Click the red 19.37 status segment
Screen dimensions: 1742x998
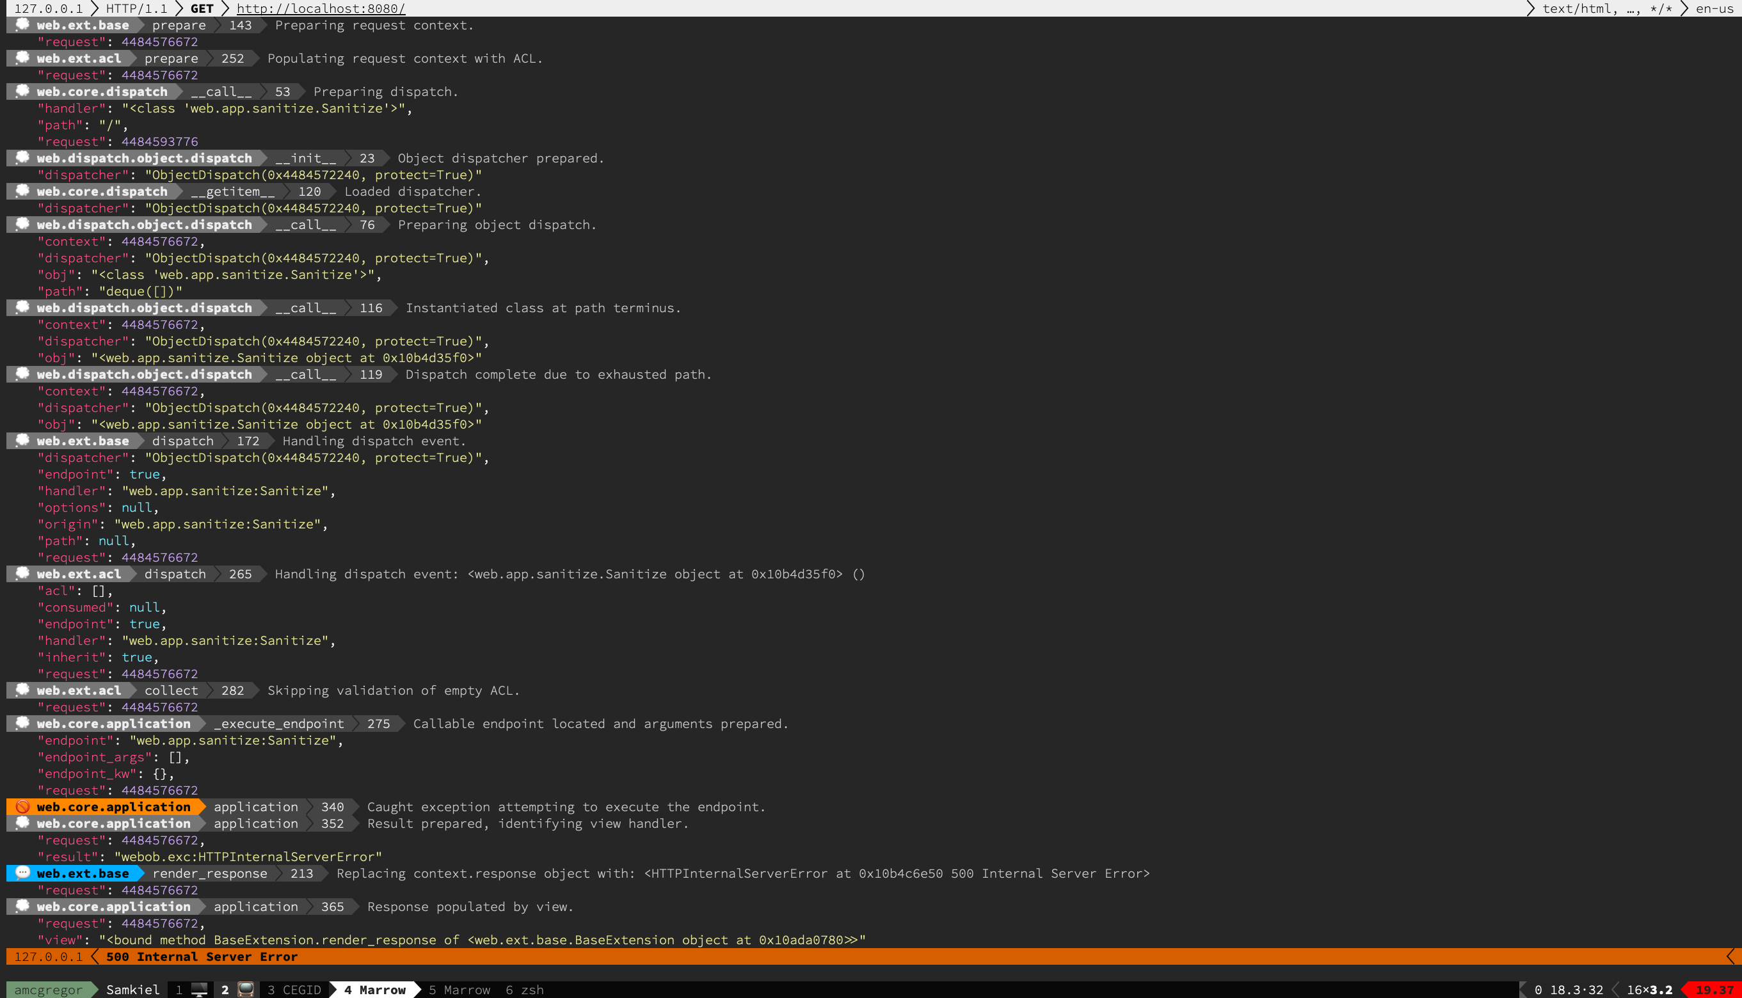click(x=1714, y=990)
